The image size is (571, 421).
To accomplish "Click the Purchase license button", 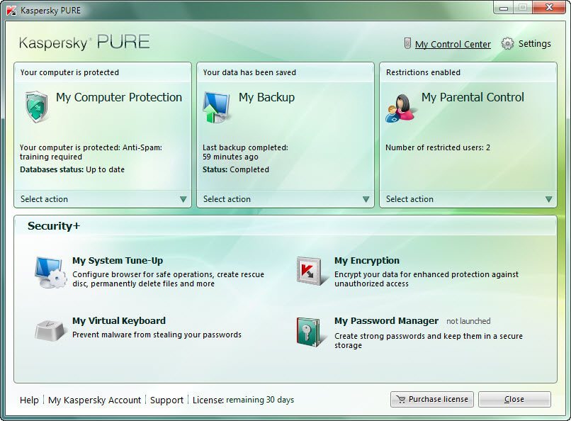I will [x=432, y=400].
